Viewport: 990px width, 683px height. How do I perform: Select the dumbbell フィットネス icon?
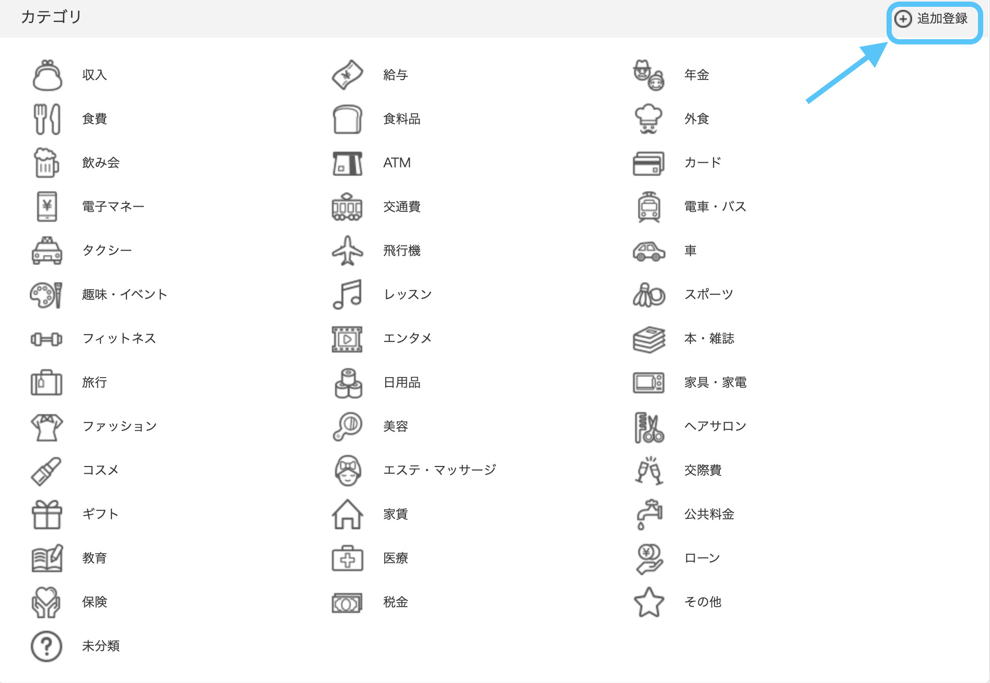[47, 339]
